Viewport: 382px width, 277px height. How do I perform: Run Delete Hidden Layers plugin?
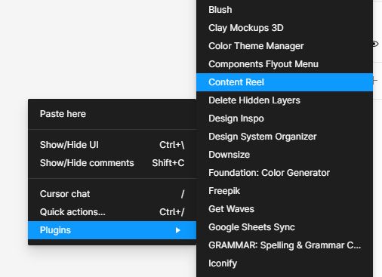285,100
